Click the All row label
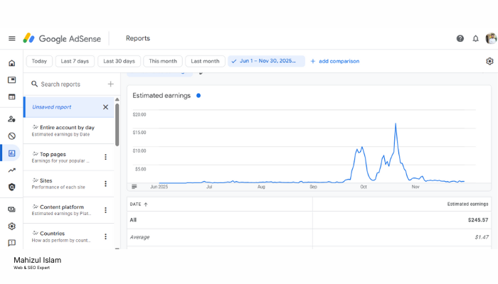The image size is (498, 284). 133,220
